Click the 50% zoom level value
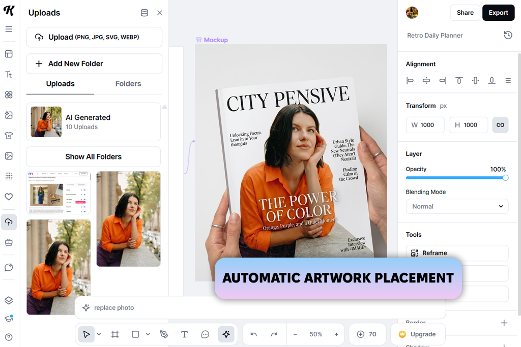Screen dimensions: 521x347 [315, 334]
